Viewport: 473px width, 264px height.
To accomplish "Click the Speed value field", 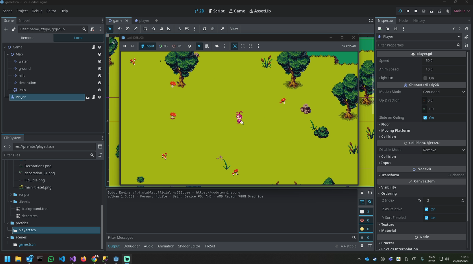I will [444, 61].
